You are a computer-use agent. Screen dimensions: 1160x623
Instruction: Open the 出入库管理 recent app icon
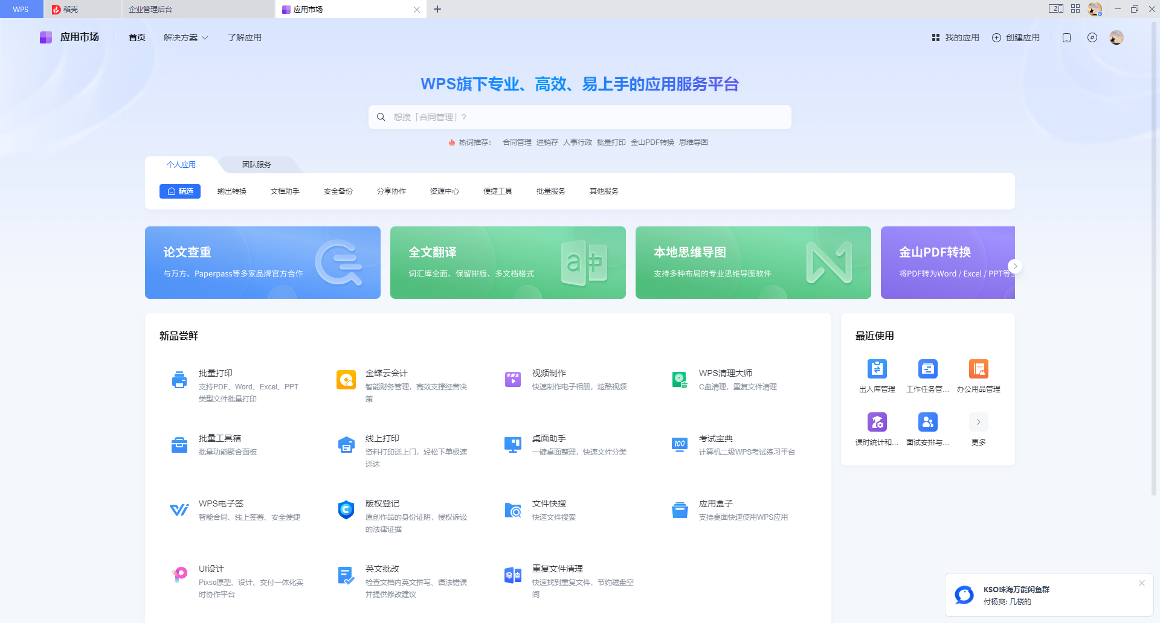coord(877,369)
